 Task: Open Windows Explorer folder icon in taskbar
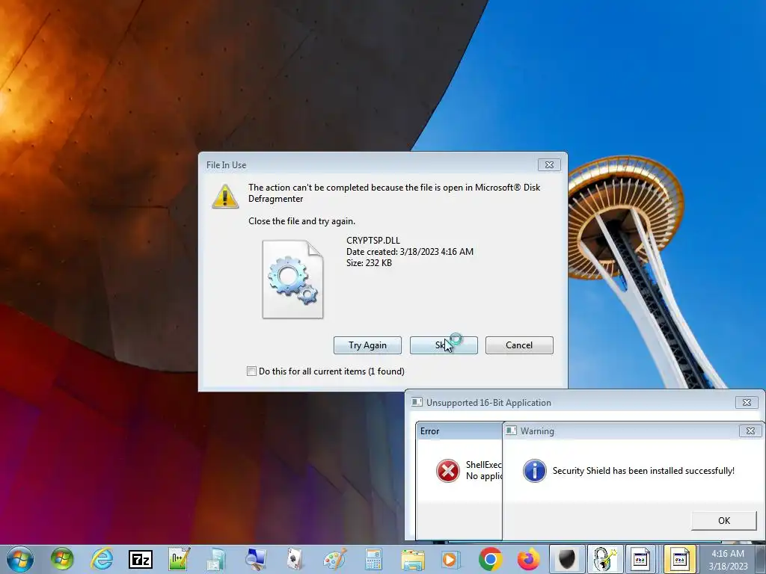click(x=413, y=559)
